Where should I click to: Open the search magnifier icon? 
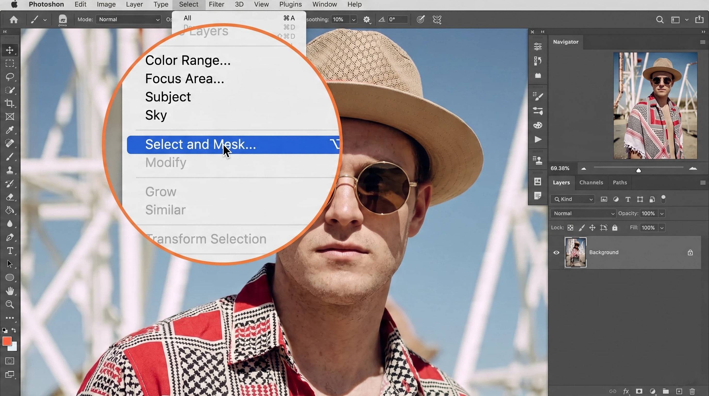(x=660, y=20)
